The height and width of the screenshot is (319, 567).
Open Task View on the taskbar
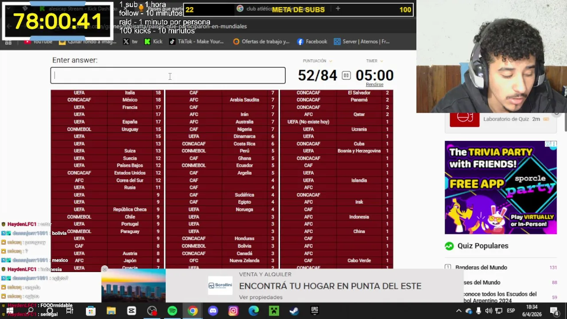pos(70,311)
